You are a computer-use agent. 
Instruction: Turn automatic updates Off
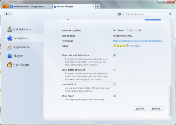pyautogui.click(x=136, y=30)
